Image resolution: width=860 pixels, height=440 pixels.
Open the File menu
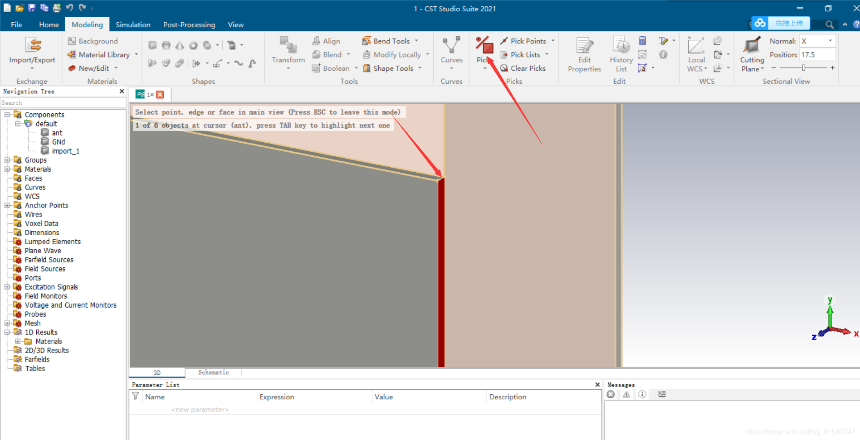(16, 24)
